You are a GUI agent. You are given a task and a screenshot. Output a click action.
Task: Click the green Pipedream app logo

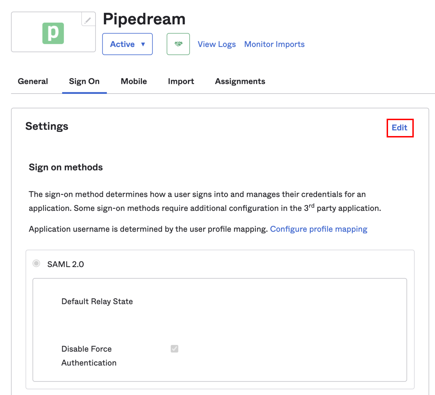(53, 33)
